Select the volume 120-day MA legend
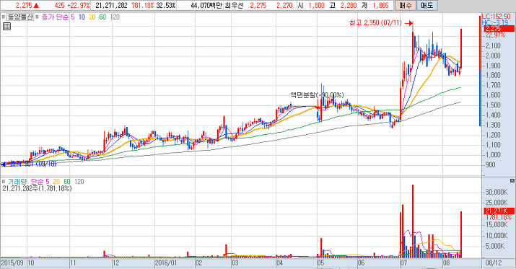This screenshot has height=269, width=516. [x=79, y=181]
